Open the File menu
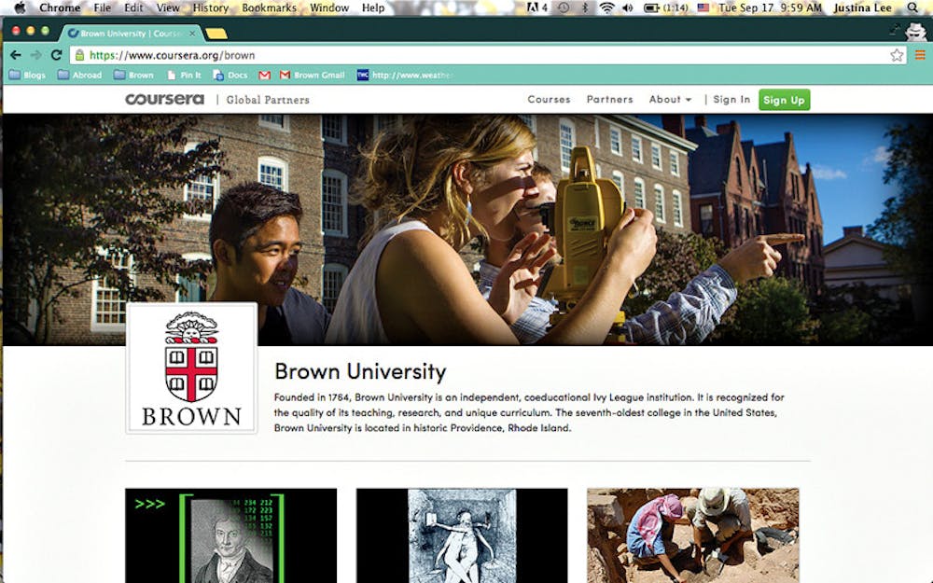Screen dimensions: 933x583 103,7
